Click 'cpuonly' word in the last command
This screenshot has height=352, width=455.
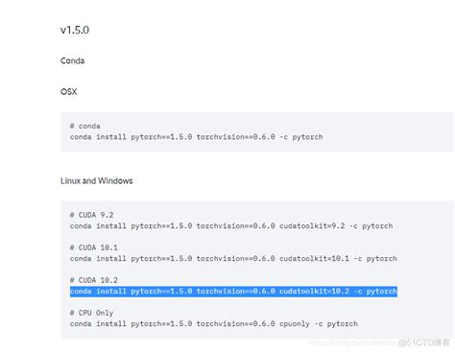pyautogui.click(x=295, y=324)
